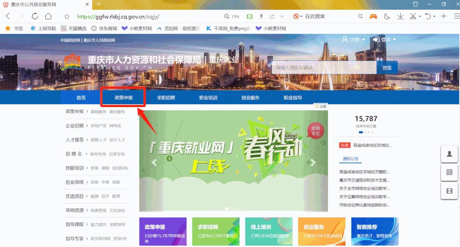Select the 职业培训 navigation tab
This screenshot has height=247, width=460.
pos(208,98)
